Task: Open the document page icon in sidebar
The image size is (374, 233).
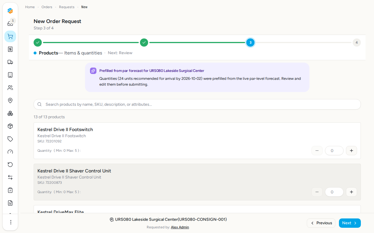Action: point(10,203)
